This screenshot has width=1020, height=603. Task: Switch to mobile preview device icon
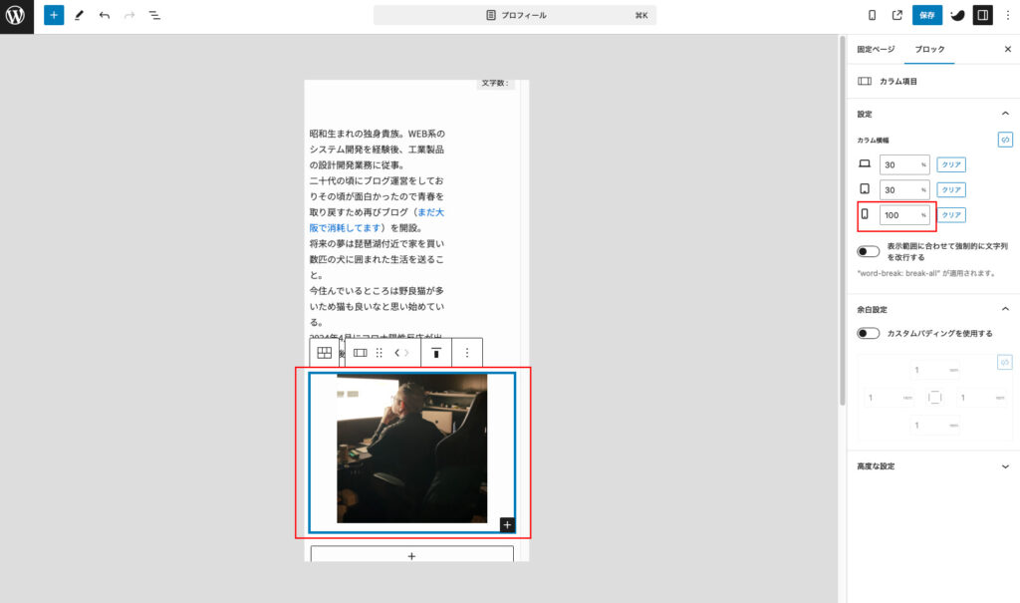[873, 15]
